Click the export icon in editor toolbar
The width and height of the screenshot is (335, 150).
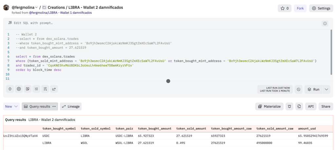[54, 89]
